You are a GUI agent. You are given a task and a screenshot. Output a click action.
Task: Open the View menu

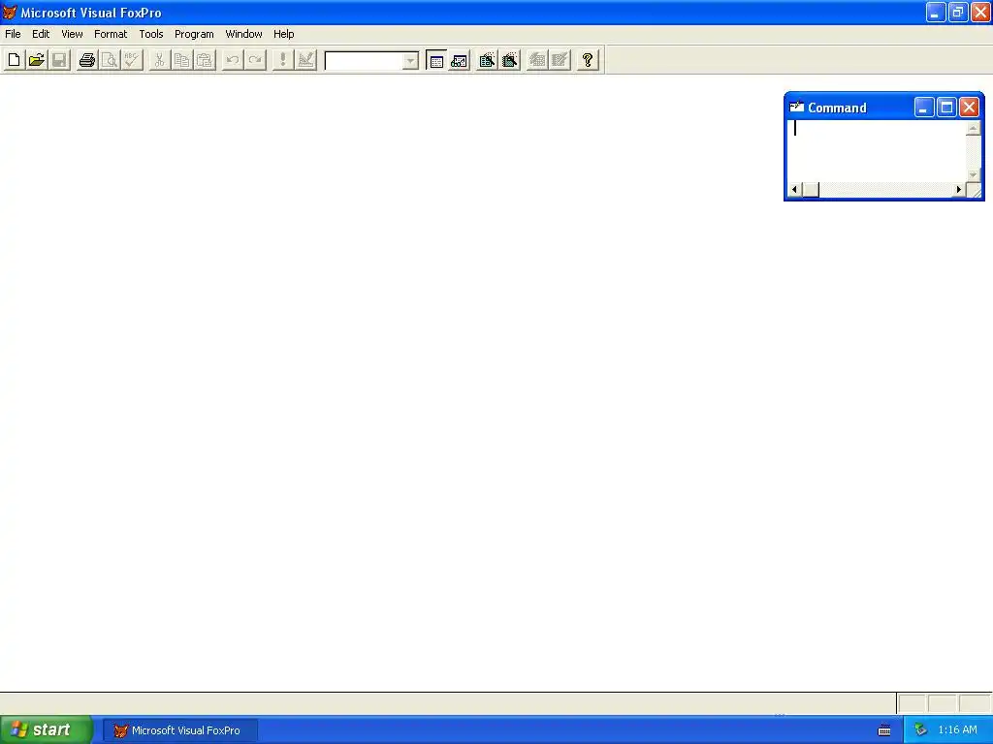pos(72,34)
